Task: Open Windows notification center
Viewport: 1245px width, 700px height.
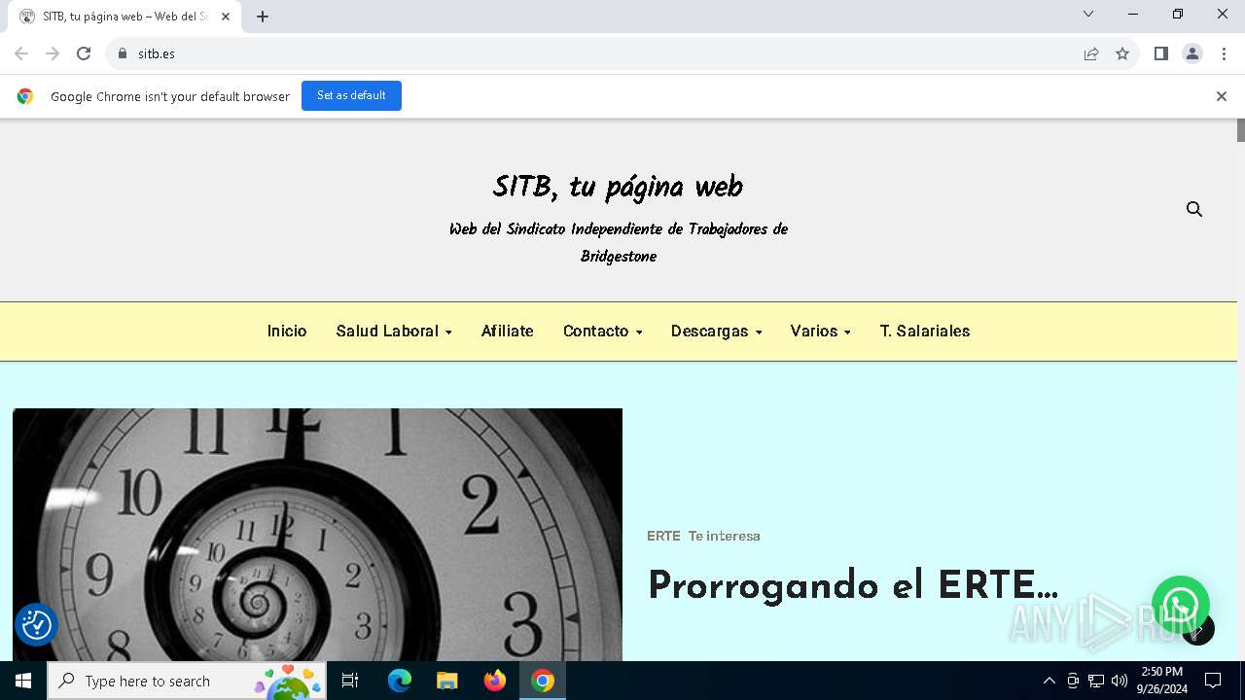Action: pos(1213,681)
